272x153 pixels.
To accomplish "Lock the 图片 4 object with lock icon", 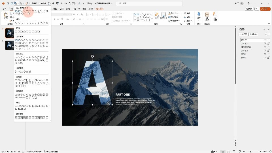I will [x=268, y=58].
